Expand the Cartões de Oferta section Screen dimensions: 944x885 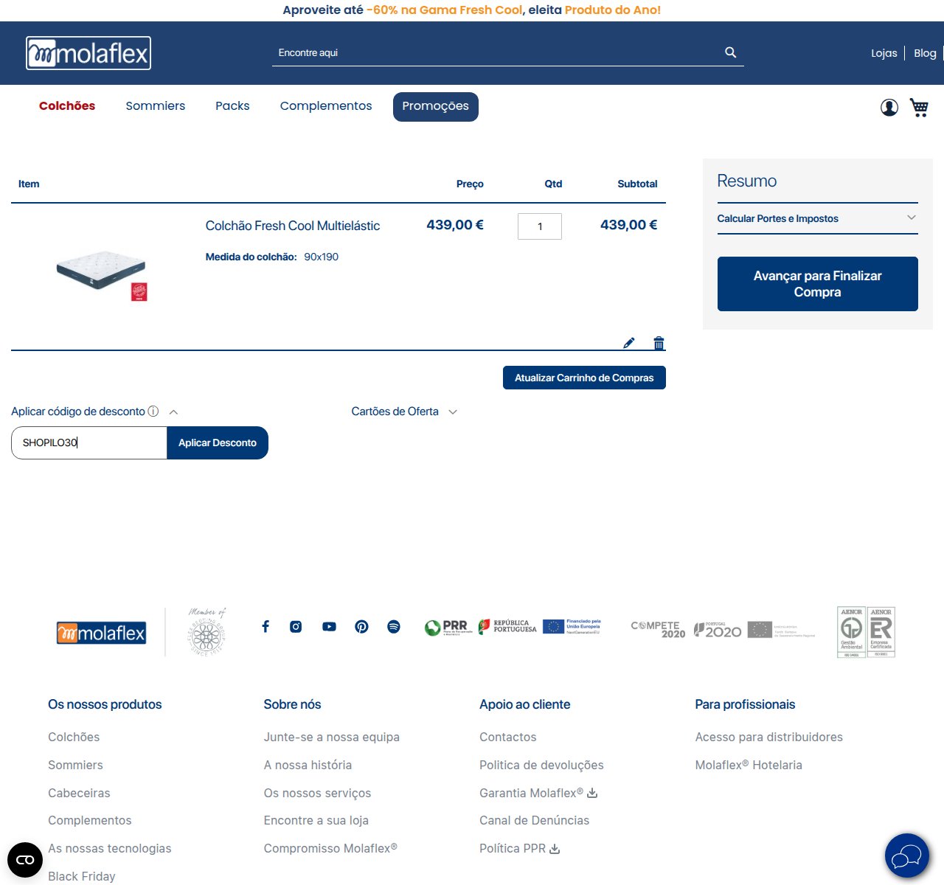404,412
